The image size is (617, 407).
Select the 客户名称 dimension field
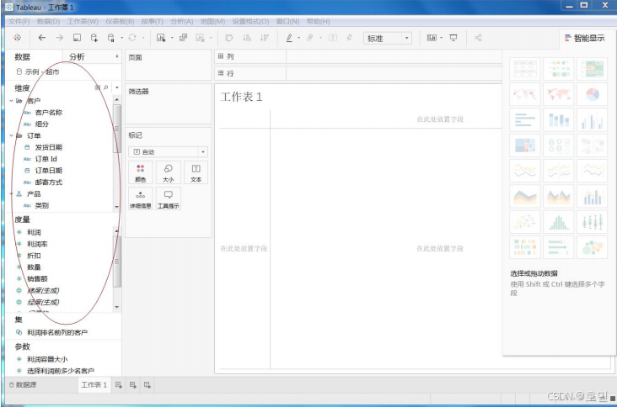pos(48,113)
